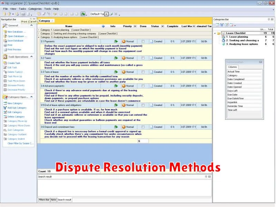Select the Columns tab in Customization window
Viewport: 276px width, 207px height.
click(232, 67)
